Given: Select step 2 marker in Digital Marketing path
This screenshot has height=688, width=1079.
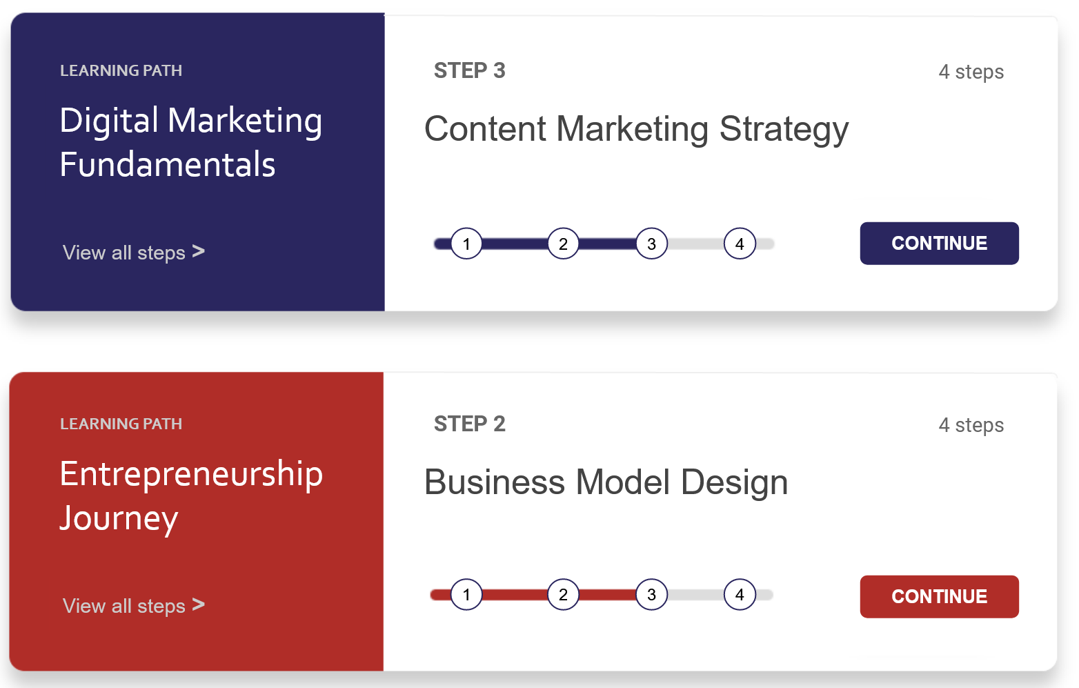Looking at the screenshot, I should click(563, 244).
